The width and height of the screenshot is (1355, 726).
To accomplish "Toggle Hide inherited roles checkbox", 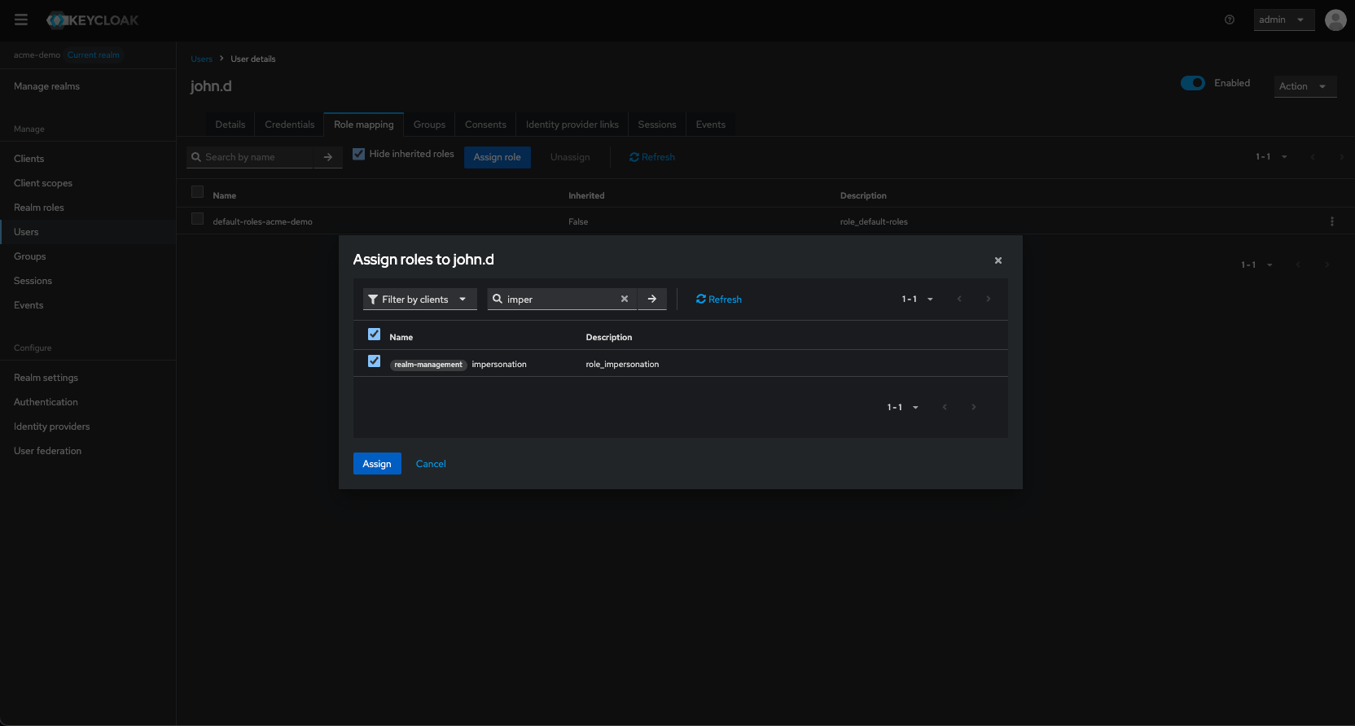I will point(358,154).
